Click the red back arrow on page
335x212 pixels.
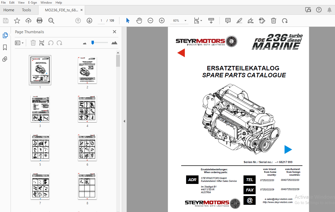[181, 53]
